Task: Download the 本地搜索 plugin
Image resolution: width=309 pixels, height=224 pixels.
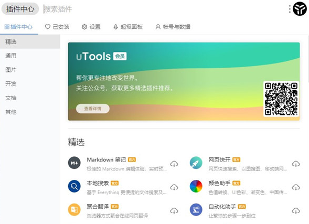Action: coord(174,187)
